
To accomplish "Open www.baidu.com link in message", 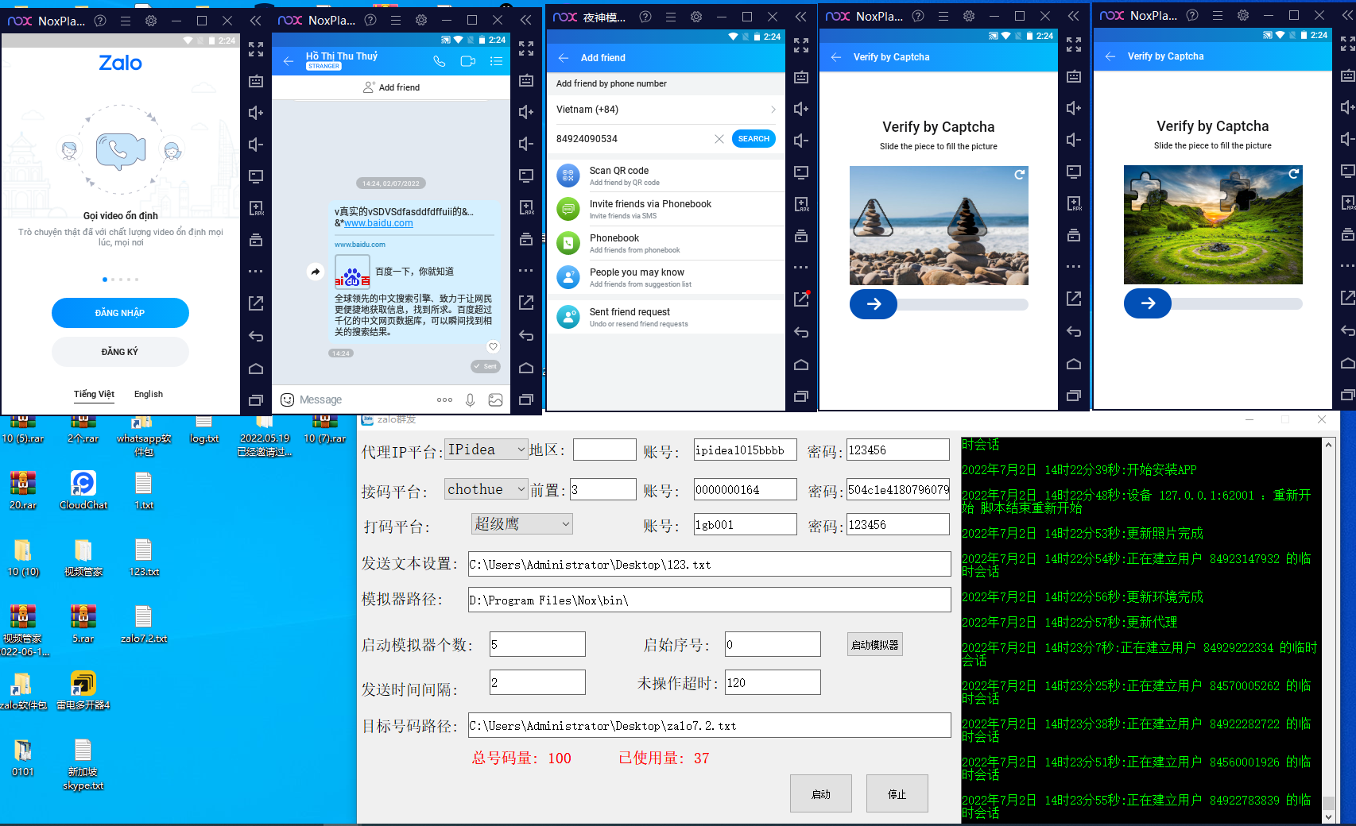I will click(378, 223).
